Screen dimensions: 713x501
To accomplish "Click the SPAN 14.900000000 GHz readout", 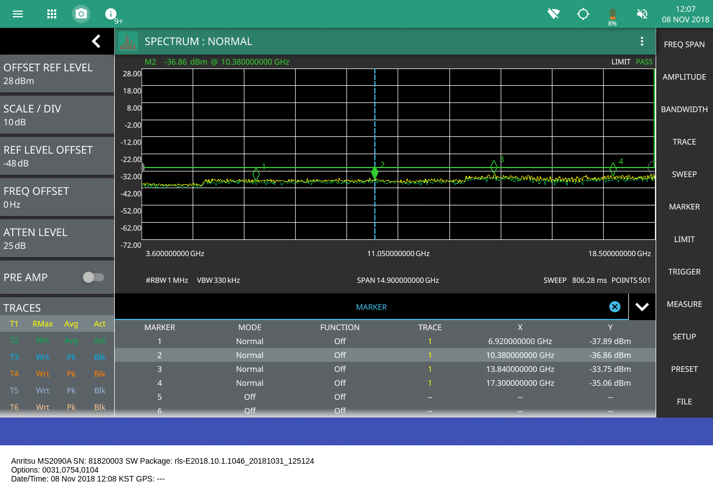I will coord(398,280).
